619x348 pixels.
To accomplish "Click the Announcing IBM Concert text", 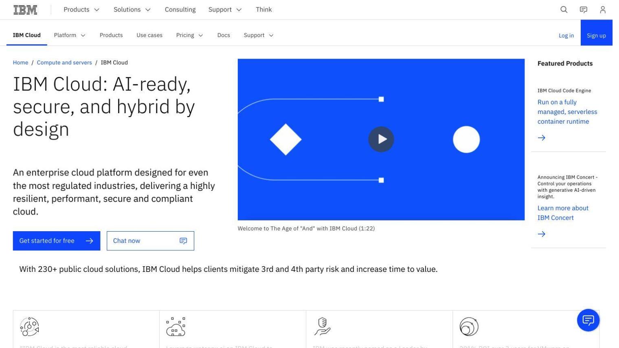I will click(x=567, y=187).
